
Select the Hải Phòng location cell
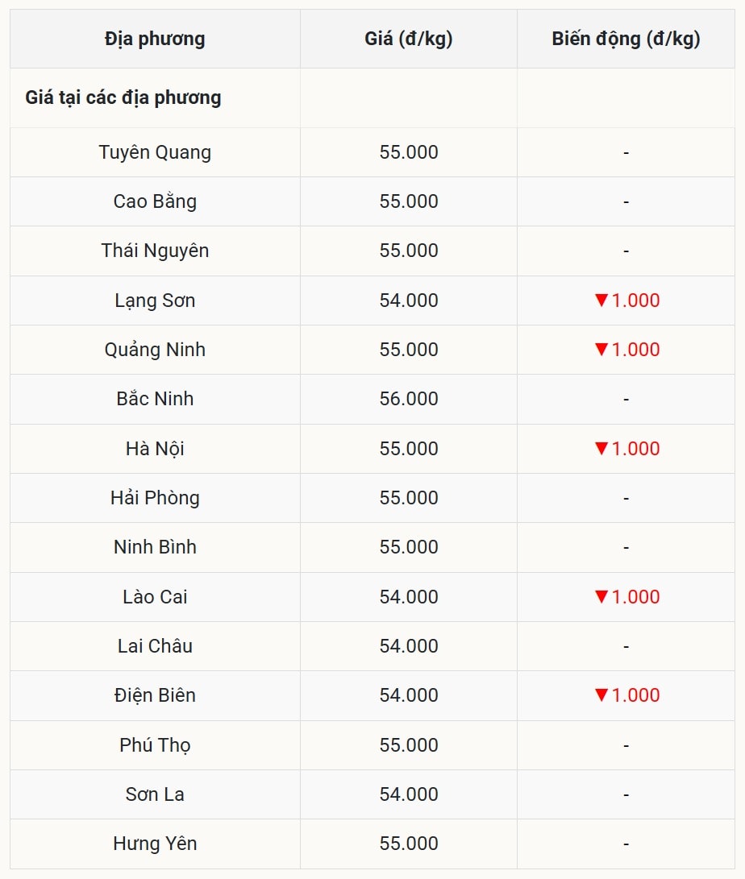155,498
